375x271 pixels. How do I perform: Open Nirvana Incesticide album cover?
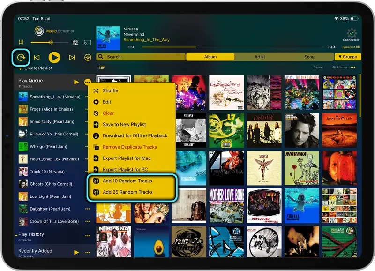[302, 168]
